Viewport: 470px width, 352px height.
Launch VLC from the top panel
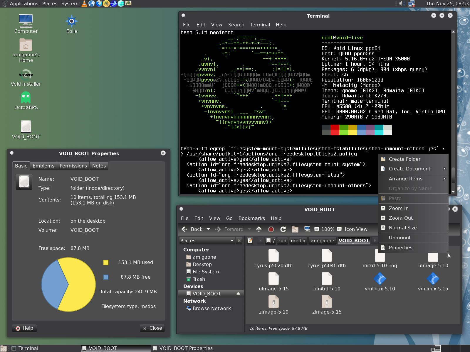point(84,4)
